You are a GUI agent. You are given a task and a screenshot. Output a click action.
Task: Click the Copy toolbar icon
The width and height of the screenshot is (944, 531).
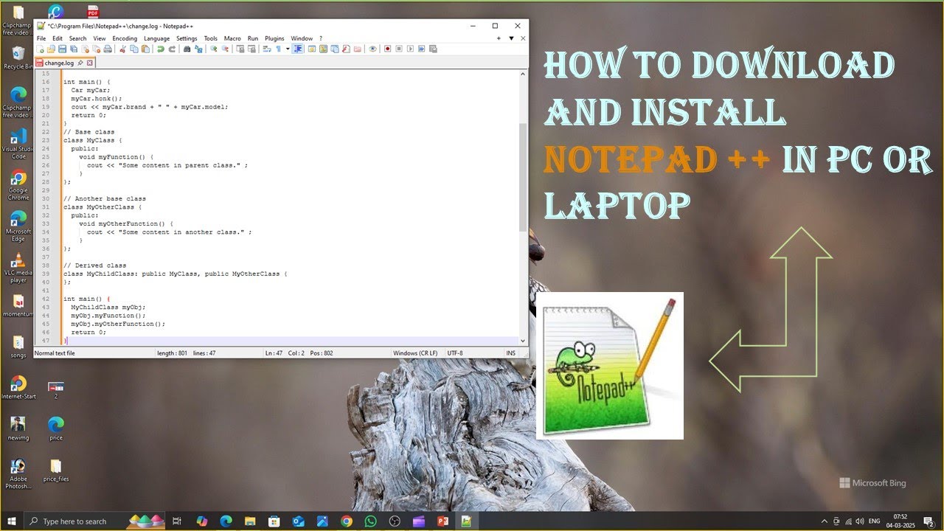(x=134, y=49)
